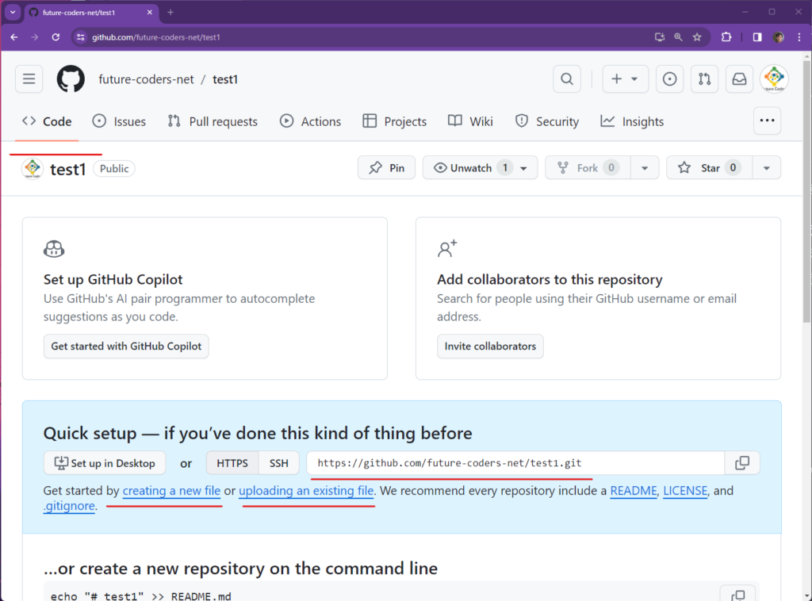Viewport: 812px width, 601px height.
Task: Bookmark this page with the star icon
Action: 697,37
